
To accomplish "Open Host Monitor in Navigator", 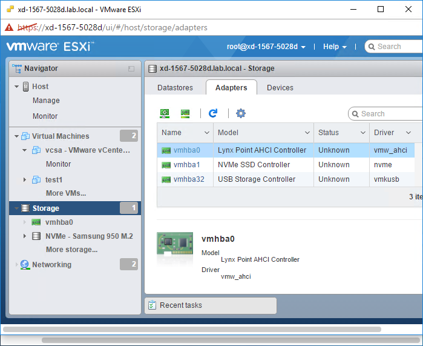I will click(x=45, y=116).
